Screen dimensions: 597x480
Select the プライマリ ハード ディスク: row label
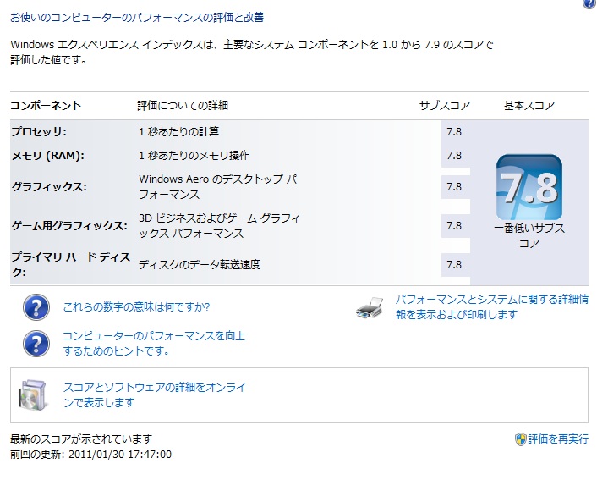coord(71,265)
